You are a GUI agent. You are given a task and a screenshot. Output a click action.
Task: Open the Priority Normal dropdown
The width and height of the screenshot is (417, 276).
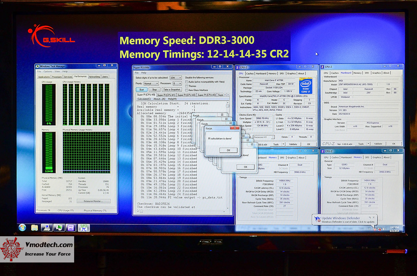[x=151, y=83]
